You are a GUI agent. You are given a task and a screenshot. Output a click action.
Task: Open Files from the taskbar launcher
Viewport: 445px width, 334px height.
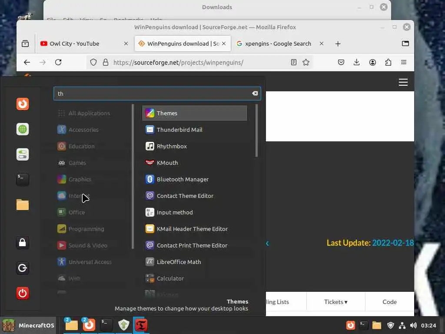72,325
